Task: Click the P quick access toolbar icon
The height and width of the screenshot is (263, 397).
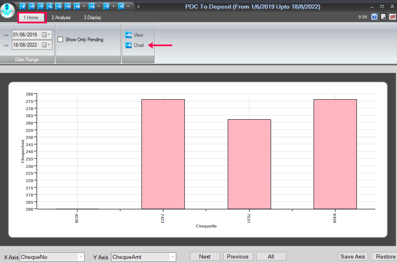Action: (22, 7)
